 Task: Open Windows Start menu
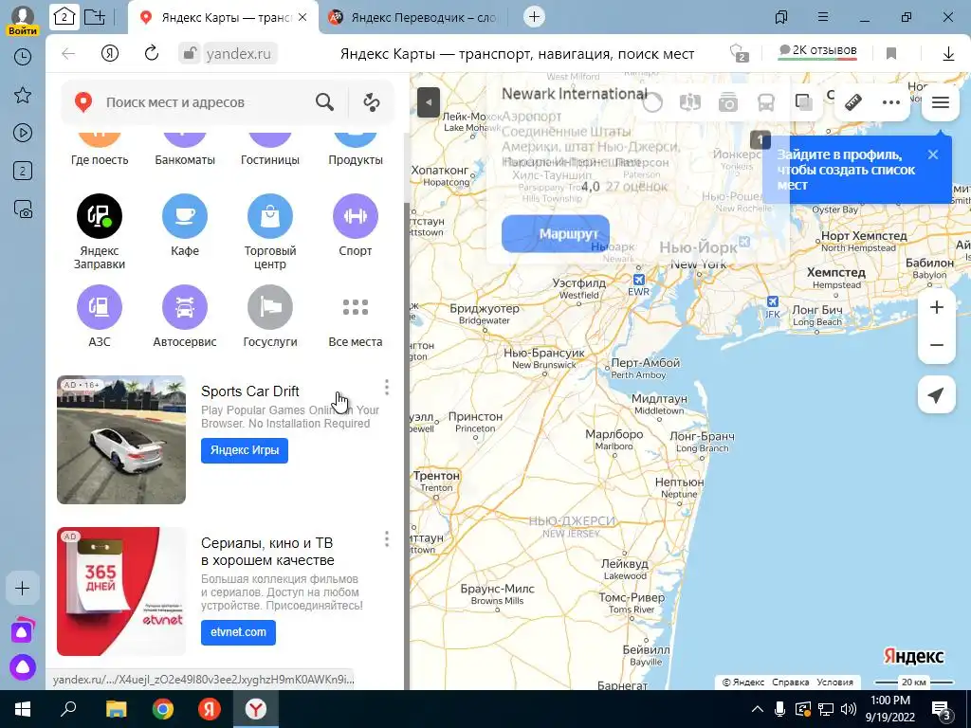(23, 709)
